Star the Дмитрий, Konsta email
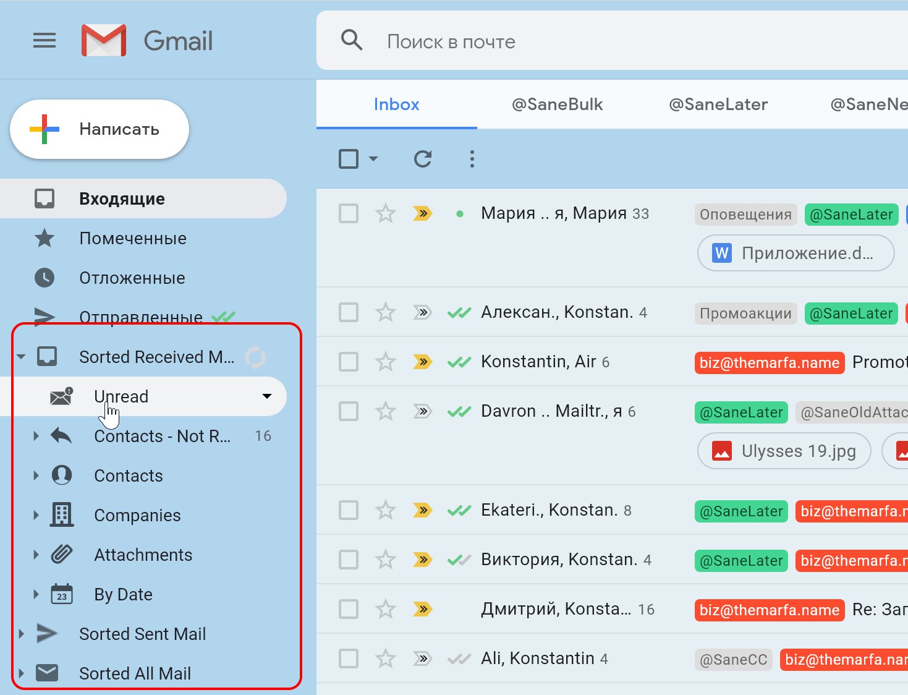 pyautogui.click(x=386, y=609)
